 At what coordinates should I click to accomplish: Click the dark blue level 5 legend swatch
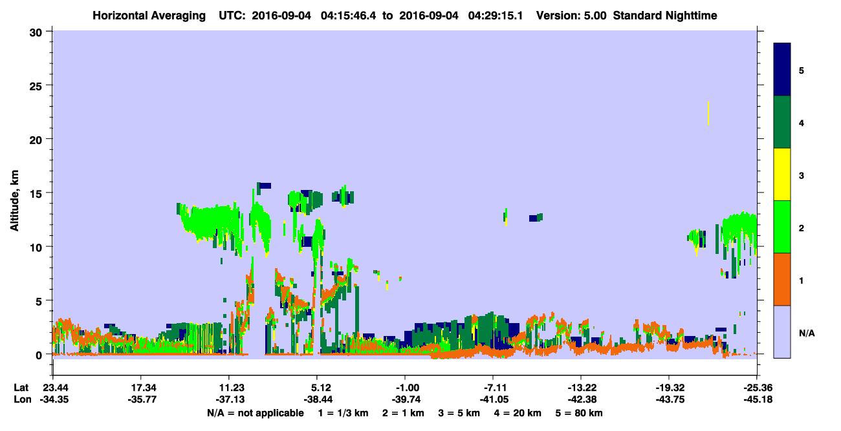782,69
